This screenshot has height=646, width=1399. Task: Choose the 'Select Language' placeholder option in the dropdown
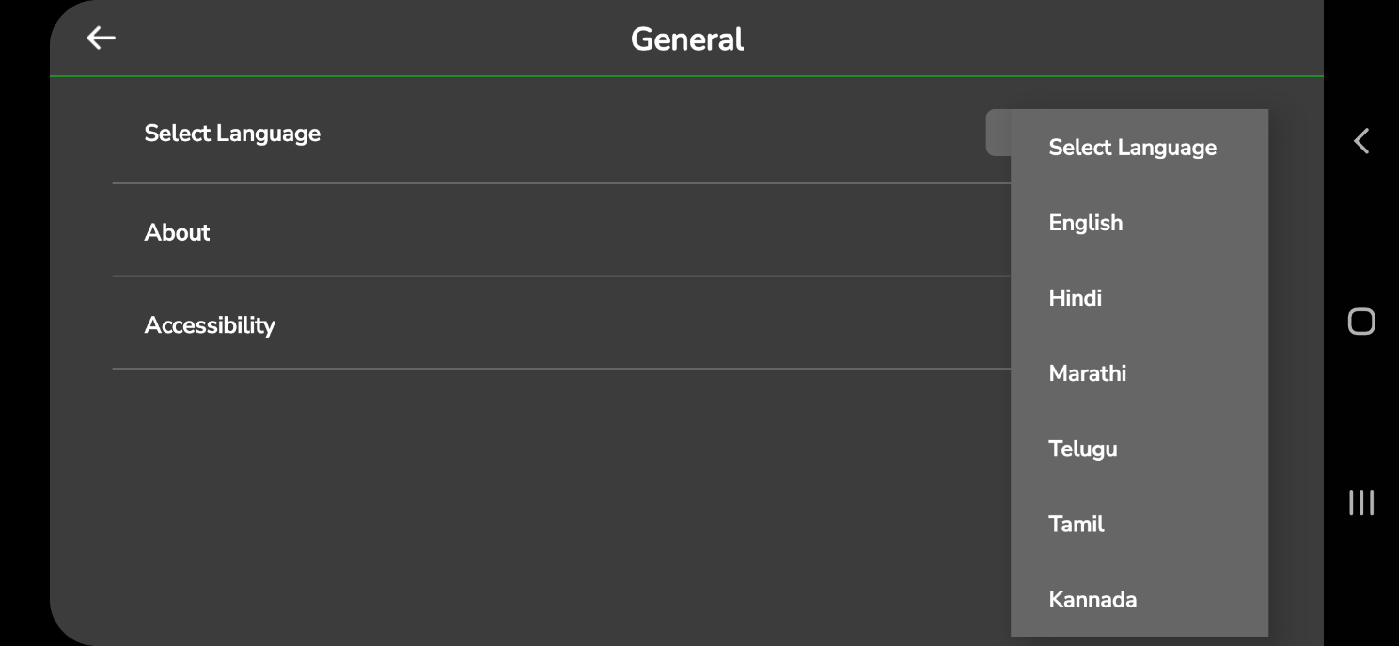click(1132, 148)
